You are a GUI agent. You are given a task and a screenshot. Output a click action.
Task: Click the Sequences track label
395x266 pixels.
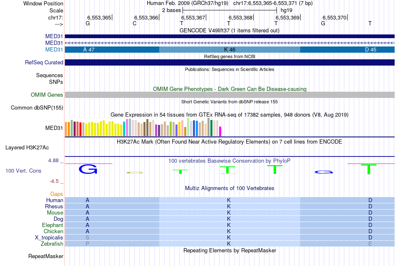tap(49, 75)
